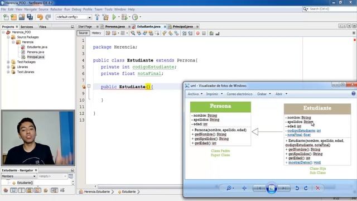
Task: Click the Redo arrow in main toolbar
Action: coord(48,17)
